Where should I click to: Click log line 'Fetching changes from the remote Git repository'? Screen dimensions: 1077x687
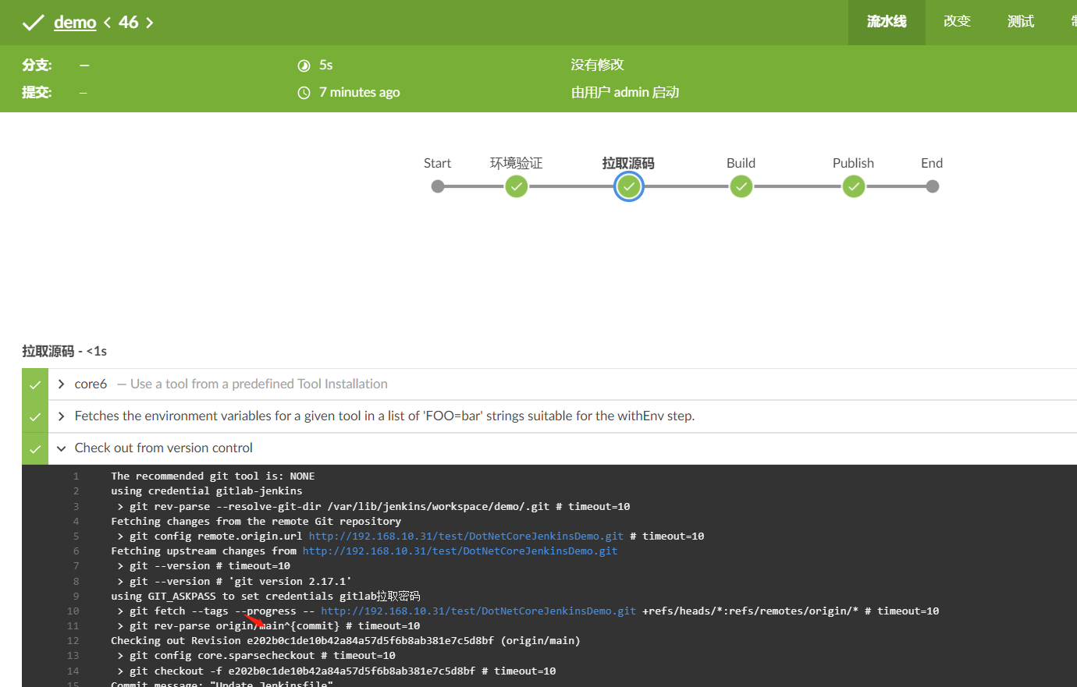pyautogui.click(x=256, y=522)
